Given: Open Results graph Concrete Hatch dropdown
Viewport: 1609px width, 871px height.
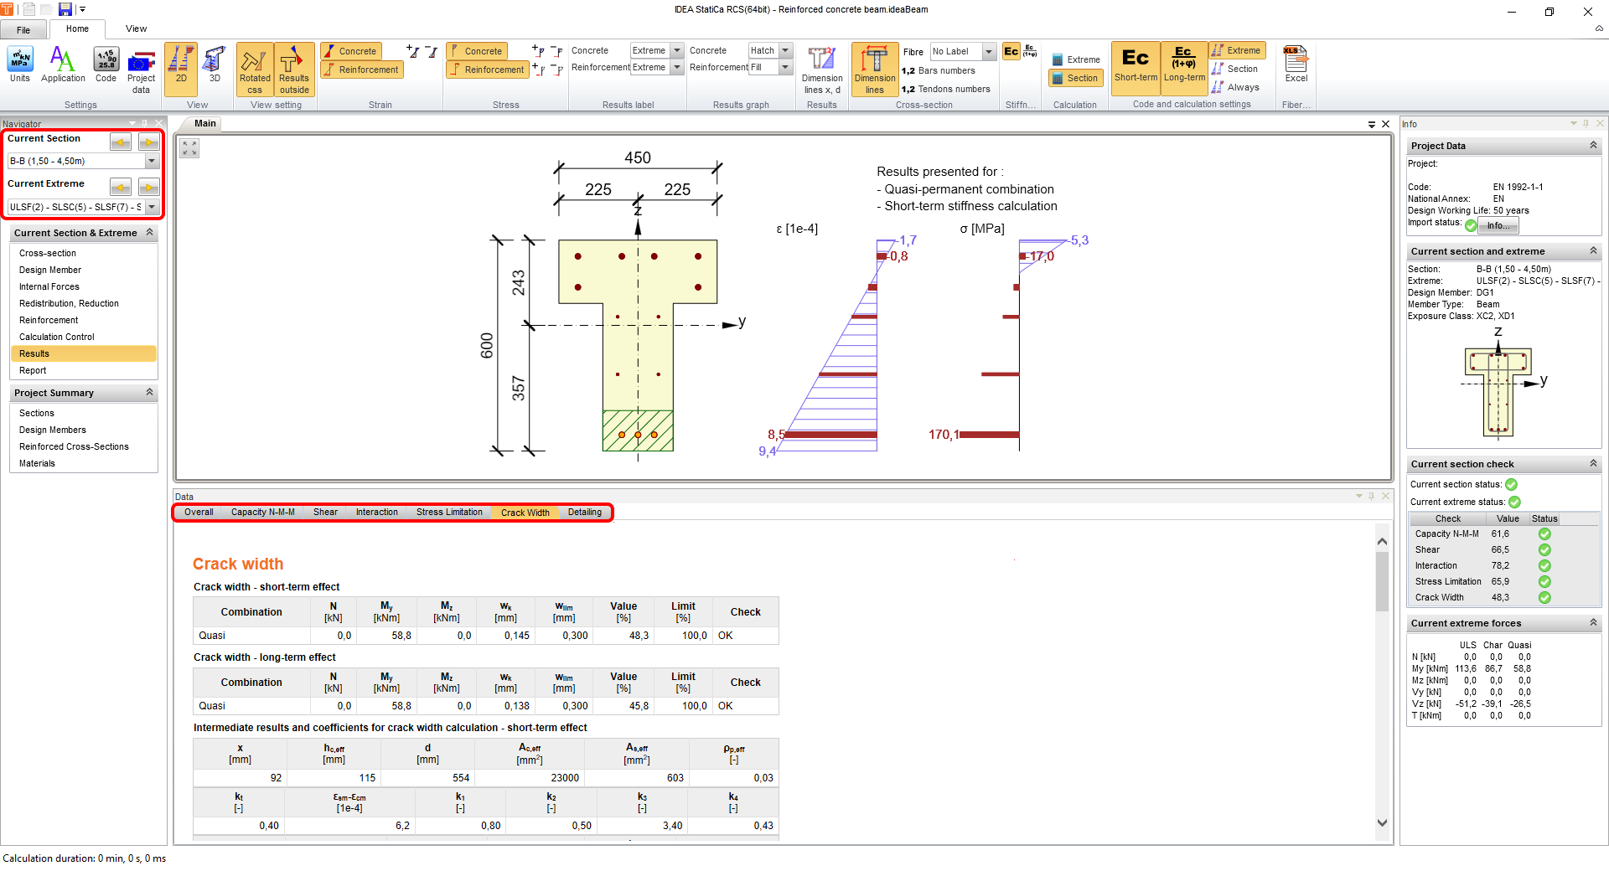Looking at the screenshot, I should (x=786, y=50).
